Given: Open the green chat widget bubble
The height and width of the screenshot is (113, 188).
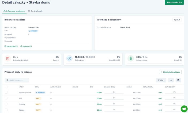Looking at the screenshot, I should point(184,109).
